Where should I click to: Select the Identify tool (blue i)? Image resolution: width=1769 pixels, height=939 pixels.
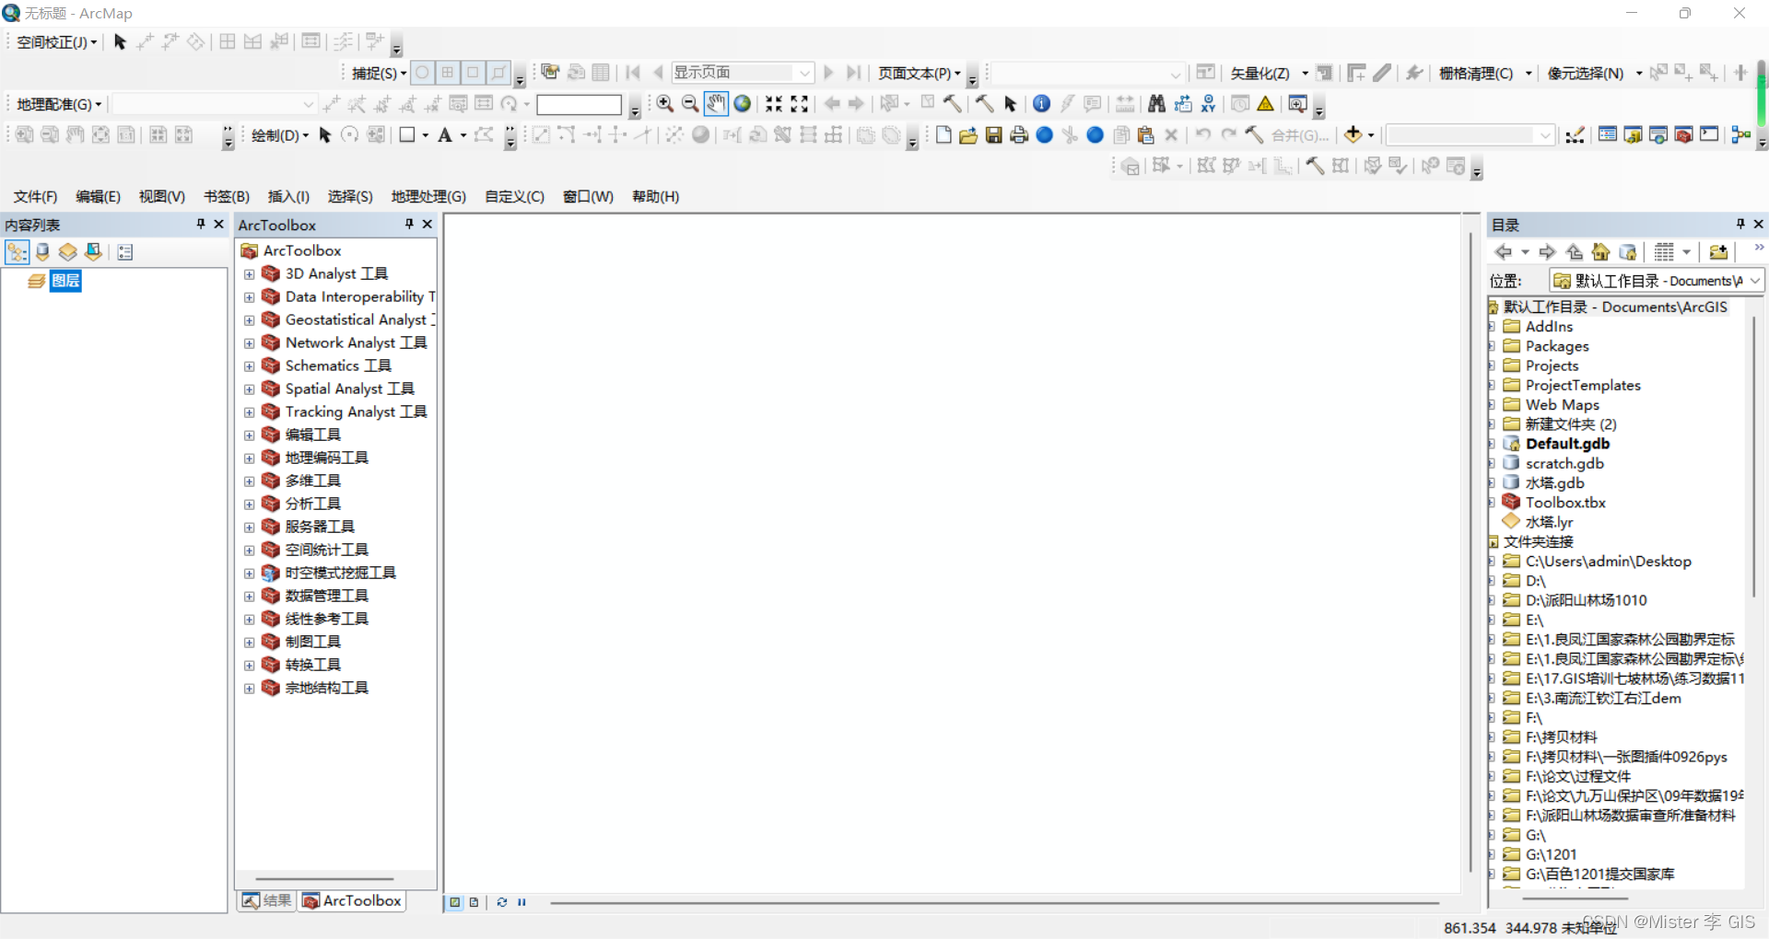[x=1041, y=104]
